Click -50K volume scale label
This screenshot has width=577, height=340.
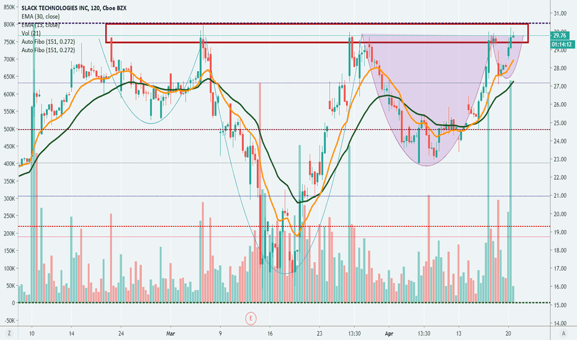(x=9, y=320)
